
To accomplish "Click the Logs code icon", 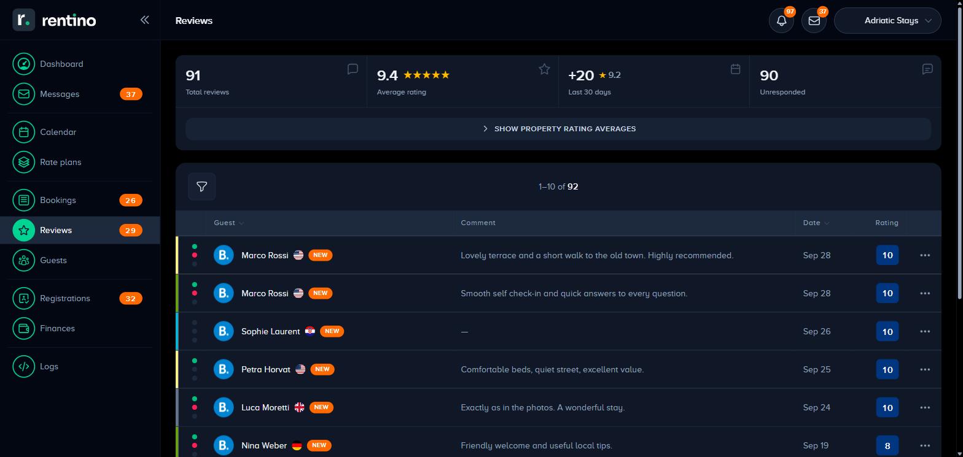I will [x=24, y=366].
